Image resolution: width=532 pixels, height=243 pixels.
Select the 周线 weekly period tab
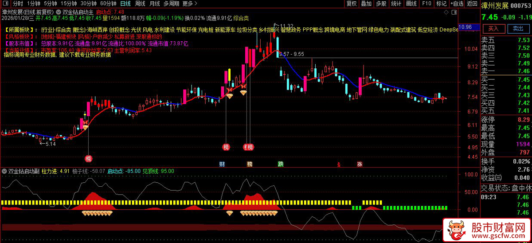(x=140, y=4)
